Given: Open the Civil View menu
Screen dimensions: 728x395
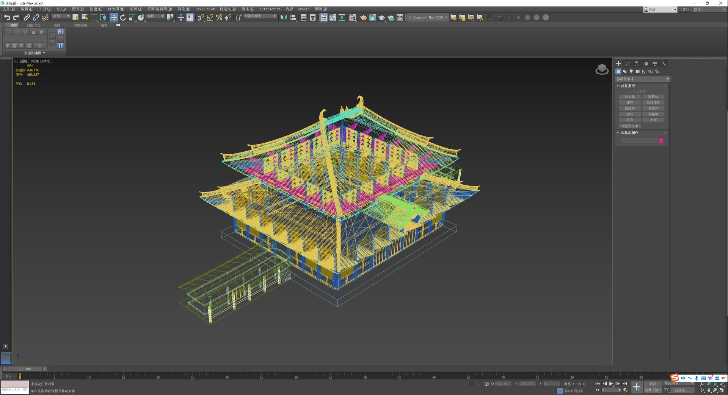Looking at the screenshot, I should click(205, 9).
